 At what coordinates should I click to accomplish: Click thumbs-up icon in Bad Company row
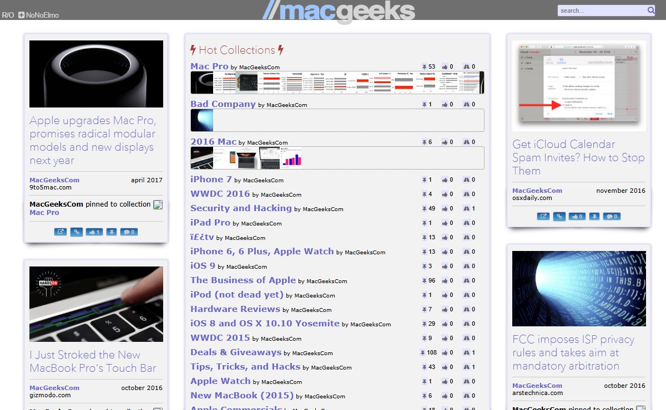(x=445, y=104)
